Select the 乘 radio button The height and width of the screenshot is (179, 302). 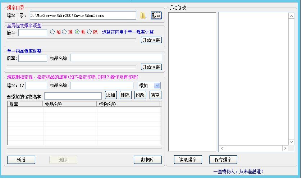click(x=77, y=32)
